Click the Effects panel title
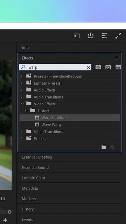Image resolution: width=126 pixels, height=224 pixels. pos(27,58)
